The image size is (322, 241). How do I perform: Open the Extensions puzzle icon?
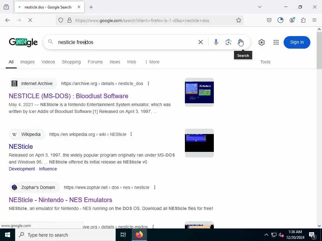pyautogui.click(x=303, y=20)
